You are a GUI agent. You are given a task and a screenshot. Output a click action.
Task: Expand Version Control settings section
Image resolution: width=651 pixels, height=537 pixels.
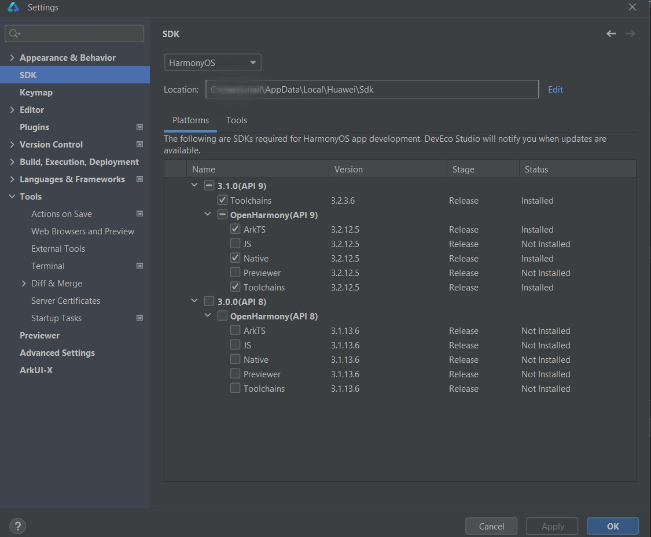(12, 145)
